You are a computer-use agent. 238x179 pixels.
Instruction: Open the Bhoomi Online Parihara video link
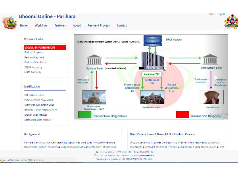(41, 110)
